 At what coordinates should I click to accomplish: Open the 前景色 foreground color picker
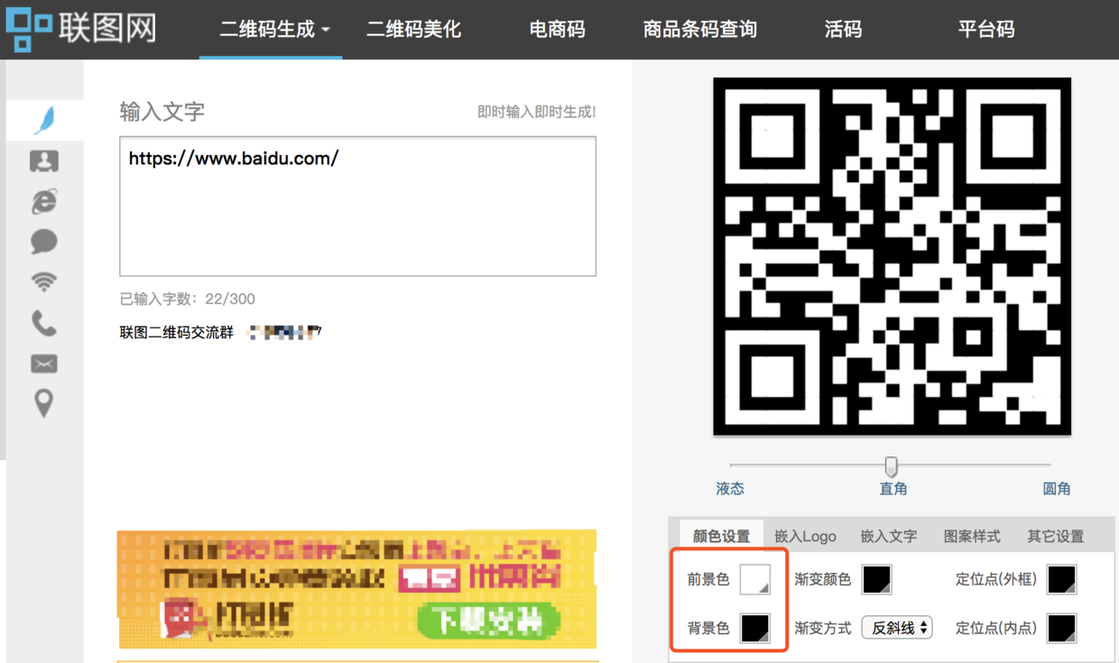click(755, 579)
